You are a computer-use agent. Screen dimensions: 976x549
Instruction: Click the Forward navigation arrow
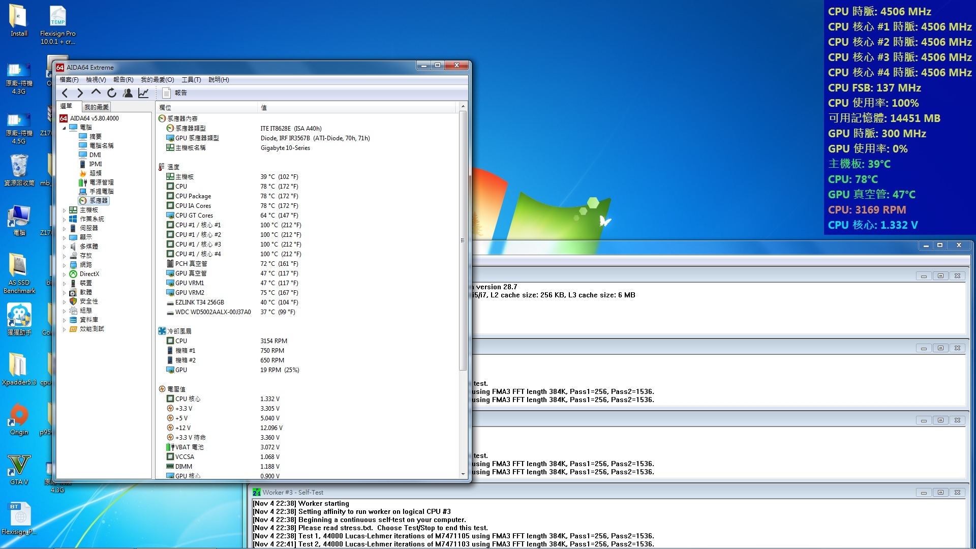pos(80,93)
